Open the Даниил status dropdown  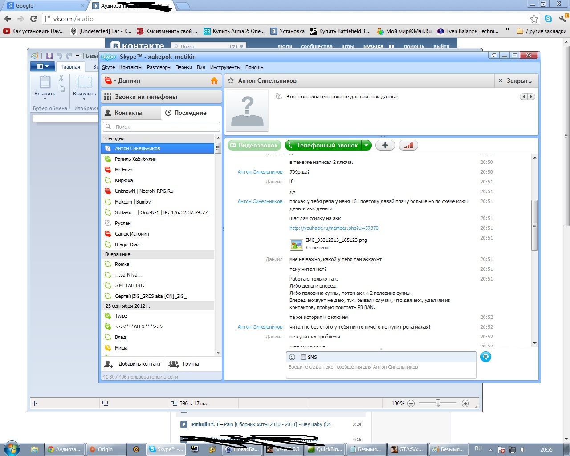(111, 81)
